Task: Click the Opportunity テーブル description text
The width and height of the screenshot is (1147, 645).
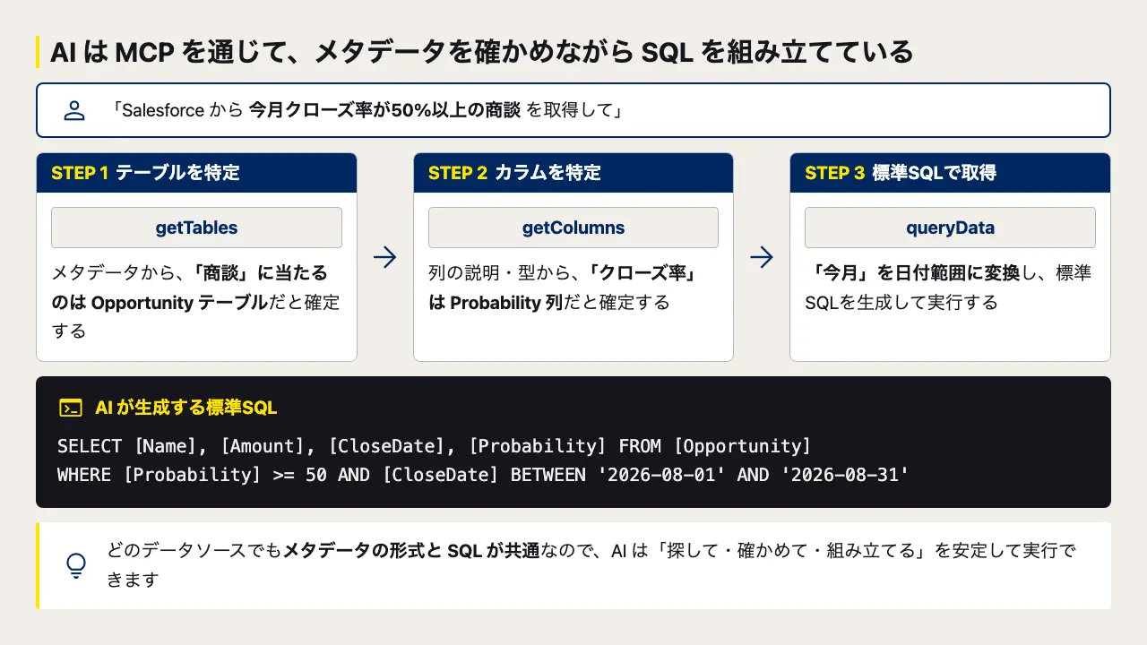Action: click(x=195, y=302)
